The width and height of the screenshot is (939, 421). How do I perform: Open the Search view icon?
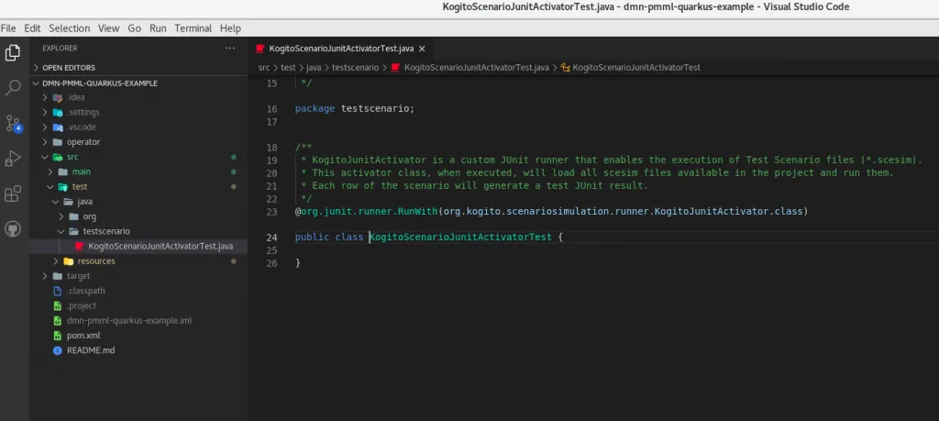coord(13,88)
